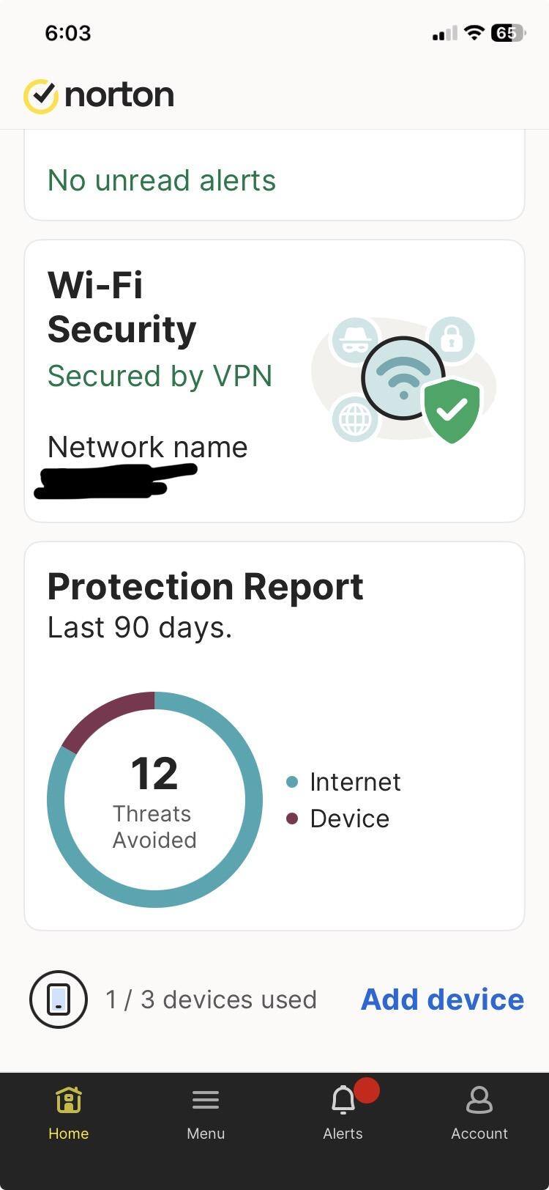Open the Wi-Fi Security heading
This screenshot has height=1190, width=549.
click(122, 308)
